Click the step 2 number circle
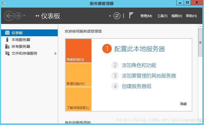This screenshot has width=204, height=125. tap(115, 65)
